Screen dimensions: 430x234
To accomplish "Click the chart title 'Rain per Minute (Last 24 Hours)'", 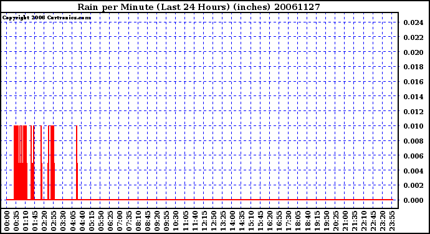I will (x=153, y=7).
